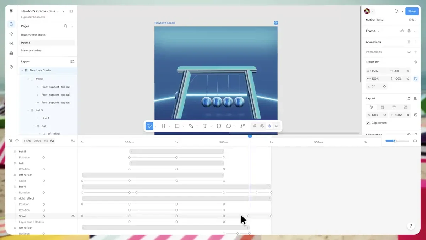This screenshot has height=240, width=426.
Task: Click the blue playhead marker on the timeline
Action: [250, 136]
